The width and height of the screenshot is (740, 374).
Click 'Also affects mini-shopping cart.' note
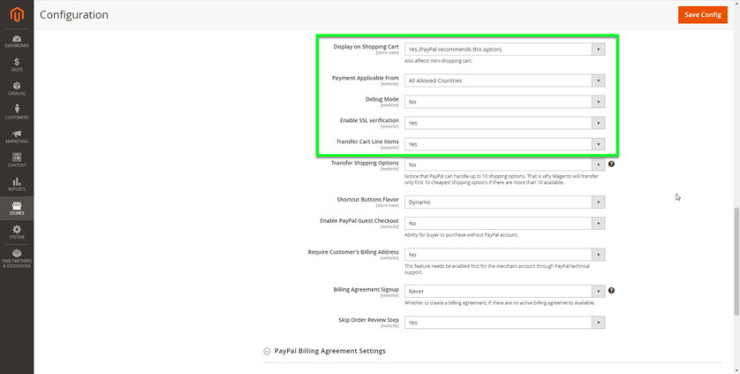[x=438, y=61]
